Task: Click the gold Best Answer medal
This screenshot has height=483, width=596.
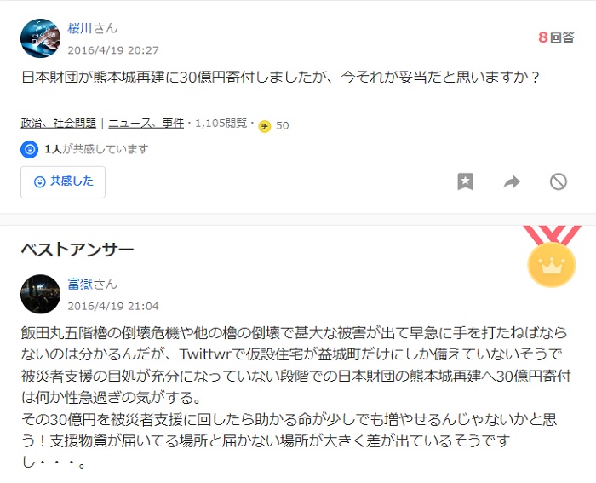Action: click(x=552, y=256)
